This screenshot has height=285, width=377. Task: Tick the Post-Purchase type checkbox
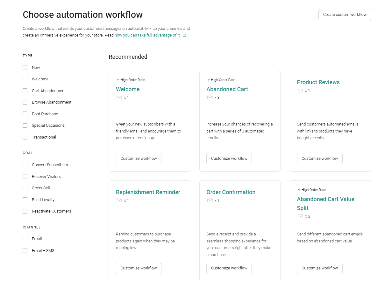[25, 114]
